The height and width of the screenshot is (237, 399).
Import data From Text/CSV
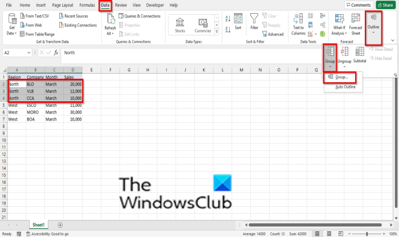(34, 16)
